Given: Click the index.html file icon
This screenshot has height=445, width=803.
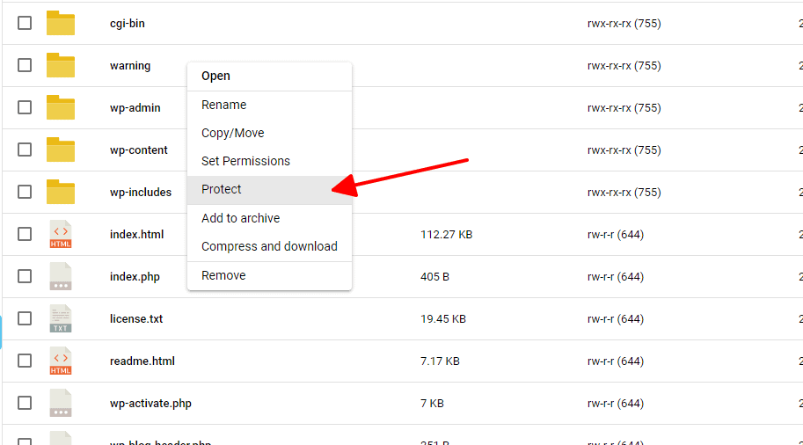Looking at the screenshot, I should coord(61,235).
